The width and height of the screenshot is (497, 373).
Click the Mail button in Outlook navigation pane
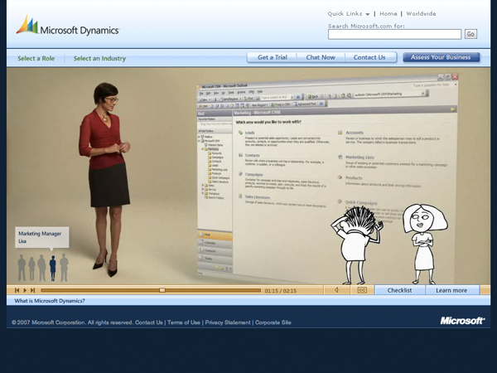click(x=215, y=235)
